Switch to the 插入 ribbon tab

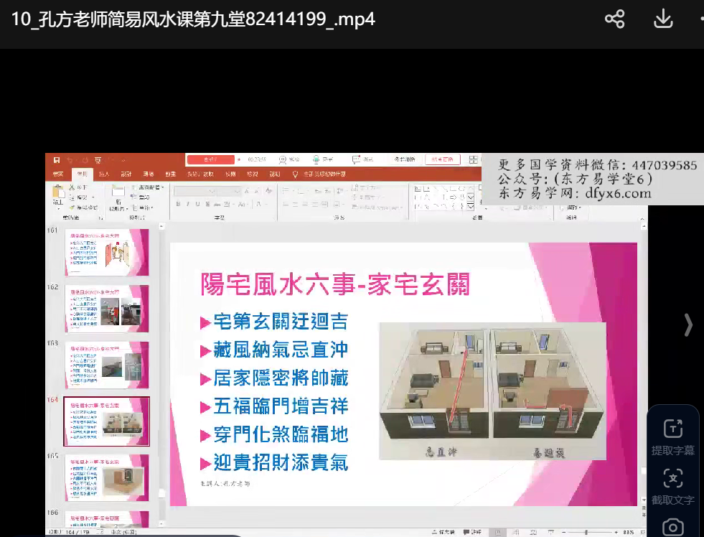(104, 174)
